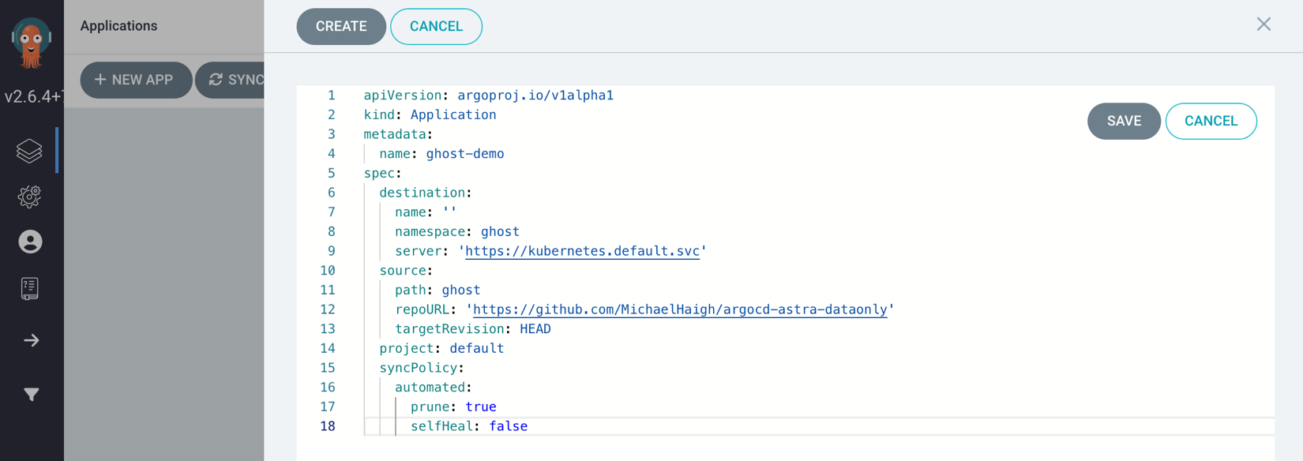Click the plus NEW APP button
The height and width of the screenshot is (461, 1303).
pyautogui.click(x=136, y=80)
